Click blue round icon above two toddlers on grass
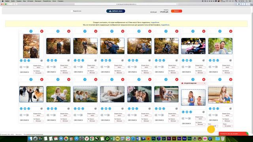Viewport: 253px width, 142px height. tap(58, 79)
